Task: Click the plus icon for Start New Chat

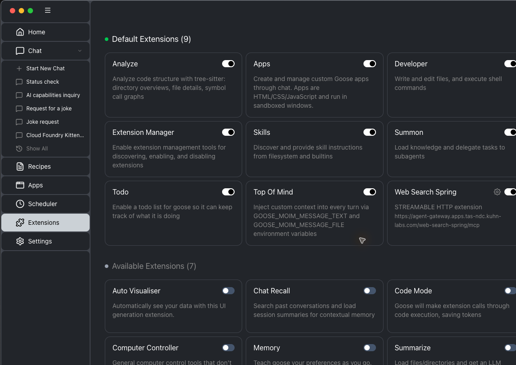Action: (x=19, y=69)
